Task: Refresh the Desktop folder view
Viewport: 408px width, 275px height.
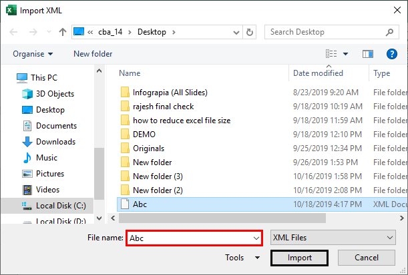Action: [250, 32]
